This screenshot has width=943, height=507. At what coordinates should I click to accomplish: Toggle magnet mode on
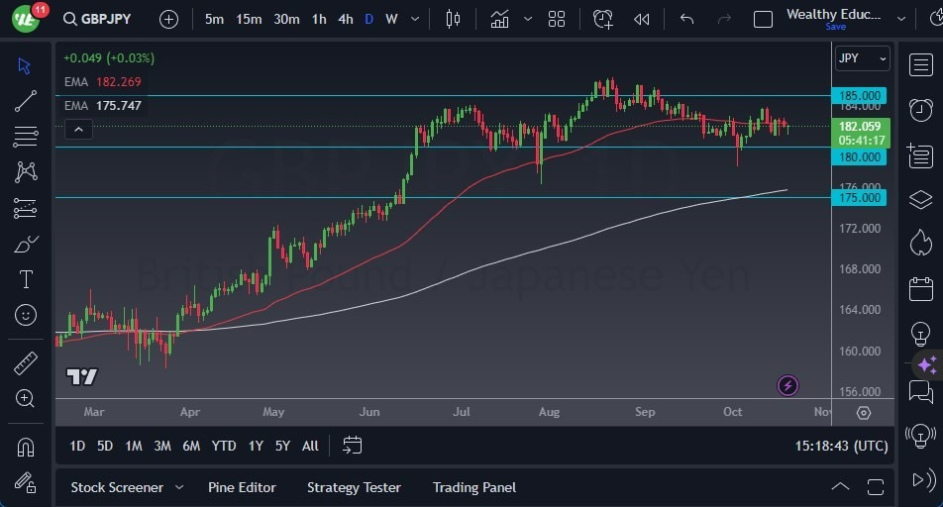click(26, 448)
